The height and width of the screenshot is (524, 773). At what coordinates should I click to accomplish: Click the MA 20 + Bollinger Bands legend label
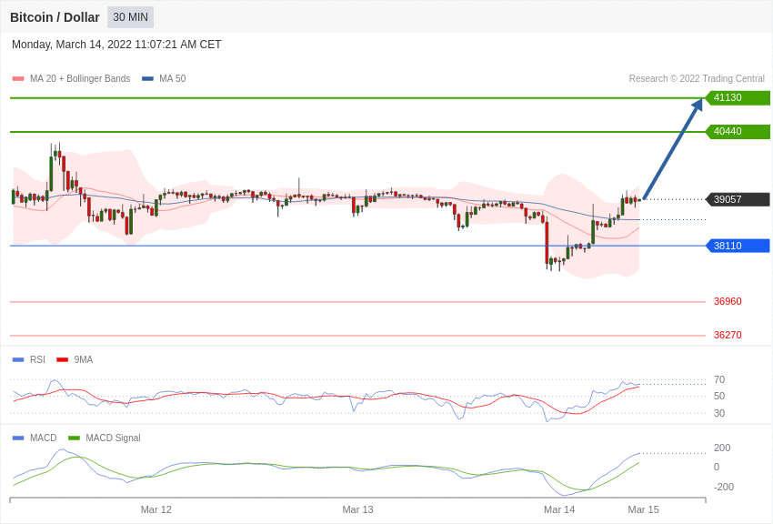pyautogui.click(x=80, y=78)
